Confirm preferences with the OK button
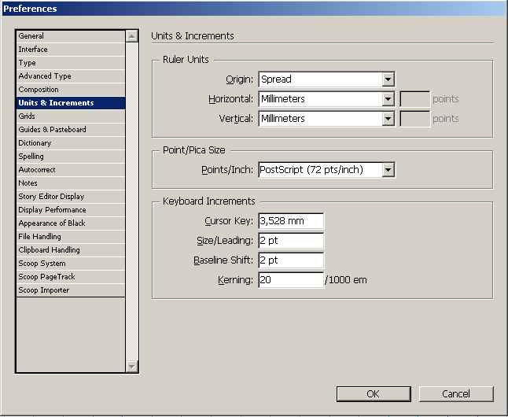 pyautogui.click(x=374, y=394)
